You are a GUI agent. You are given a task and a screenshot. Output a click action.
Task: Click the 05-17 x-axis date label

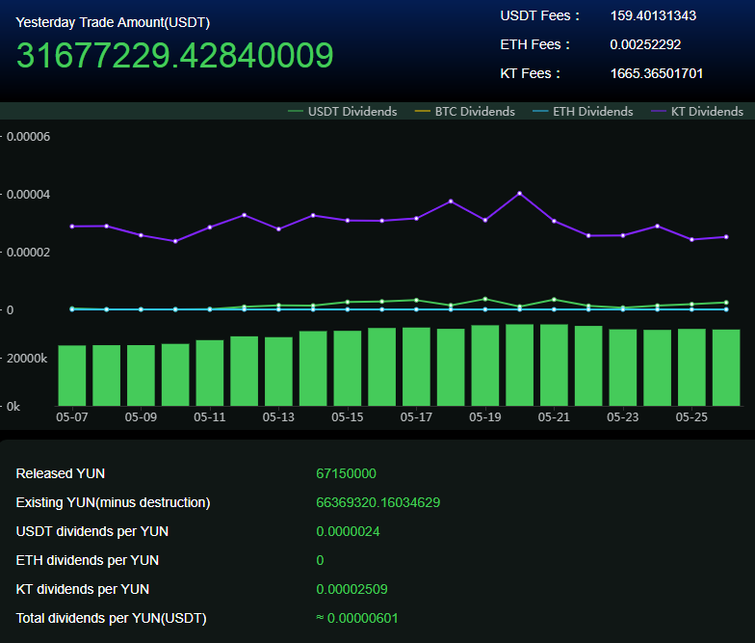[416, 416]
